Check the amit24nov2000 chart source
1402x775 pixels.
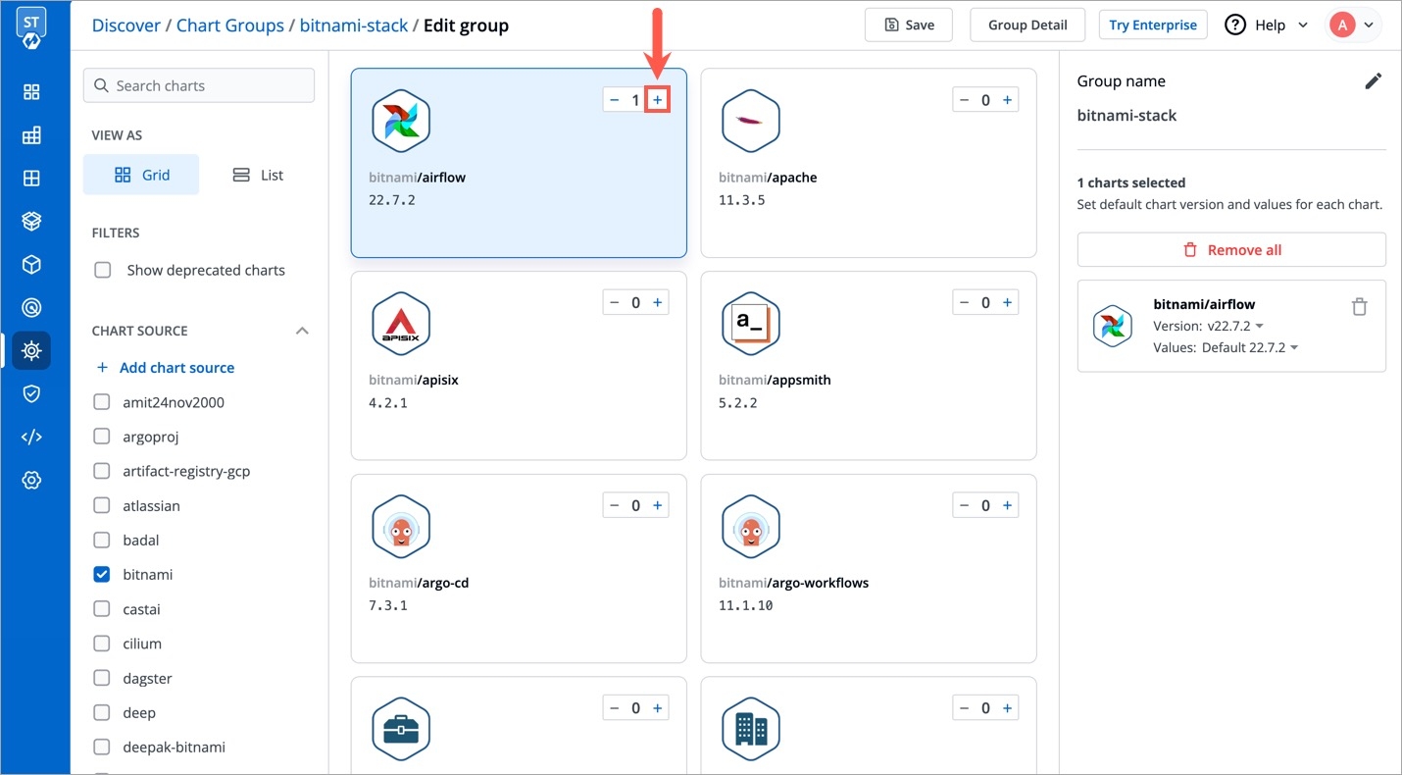(x=102, y=402)
